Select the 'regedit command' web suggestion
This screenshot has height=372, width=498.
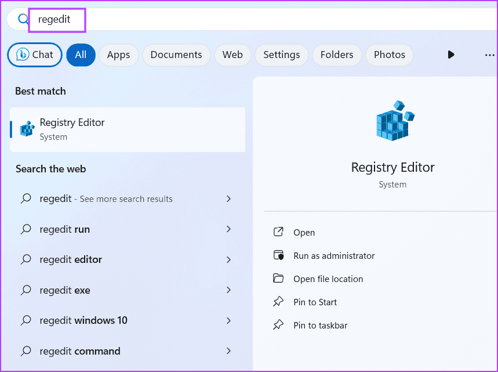[x=127, y=351]
